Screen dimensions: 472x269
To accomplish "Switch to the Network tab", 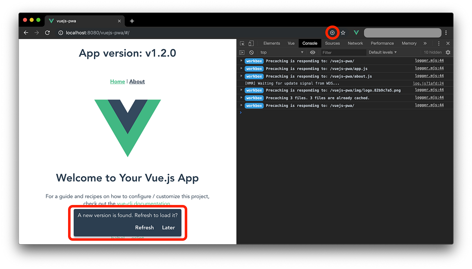I will [x=355, y=43].
